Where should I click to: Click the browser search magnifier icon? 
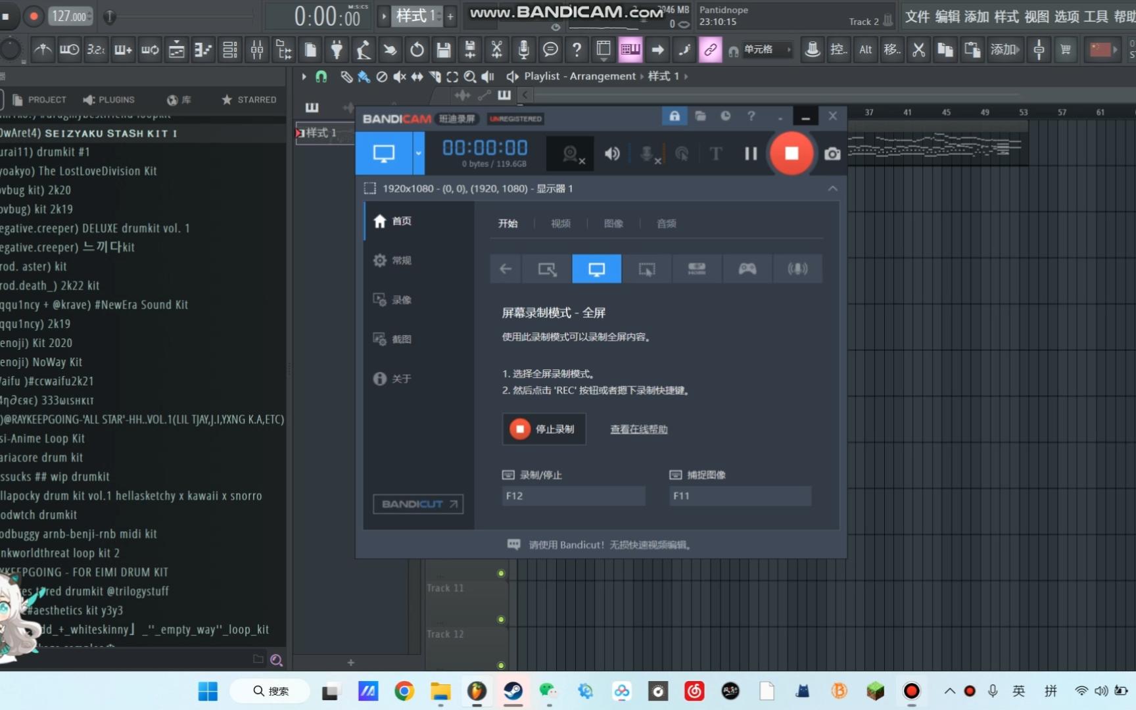pyautogui.click(x=277, y=660)
